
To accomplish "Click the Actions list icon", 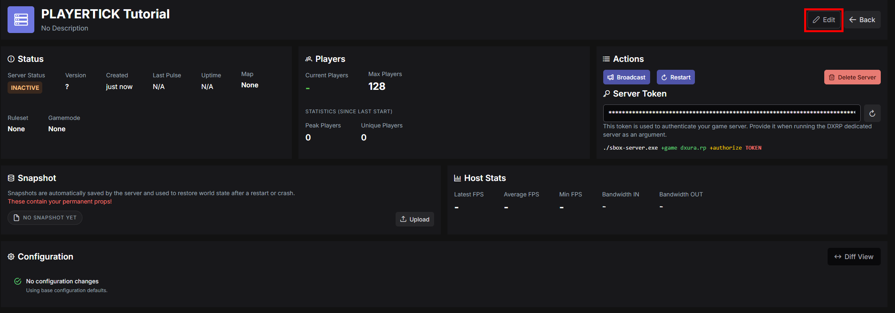I will pyautogui.click(x=606, y=59).
